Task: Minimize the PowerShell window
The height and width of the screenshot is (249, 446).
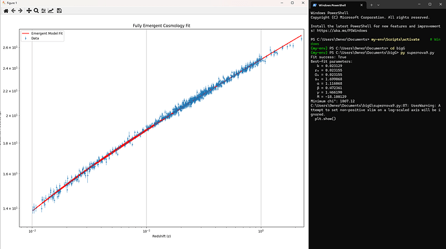Action: point(419,5)
